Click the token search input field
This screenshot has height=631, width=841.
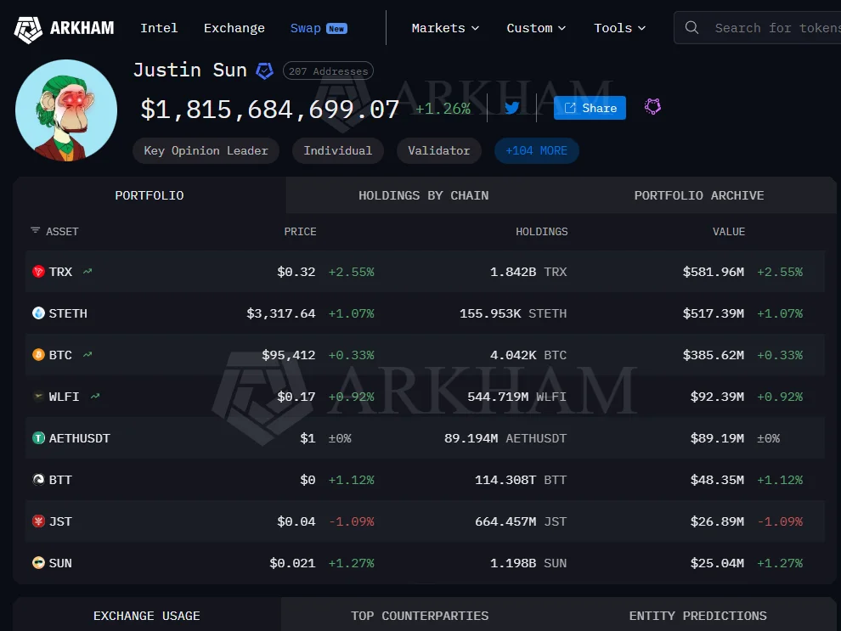765,27
